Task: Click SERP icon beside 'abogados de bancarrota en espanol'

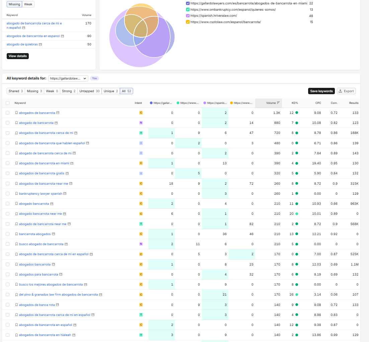Action: (62, 36)
